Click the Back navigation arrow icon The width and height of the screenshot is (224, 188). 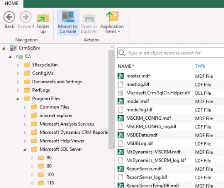coord(9,17)
